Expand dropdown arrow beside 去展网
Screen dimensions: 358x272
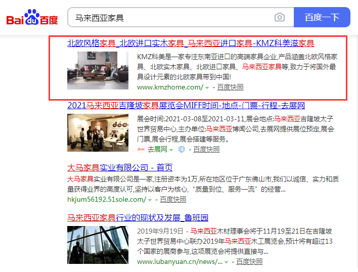[x=171, y=150]
